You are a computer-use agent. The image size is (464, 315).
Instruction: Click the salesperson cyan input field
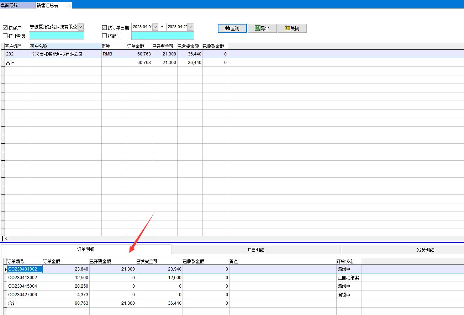coord(57,36)
